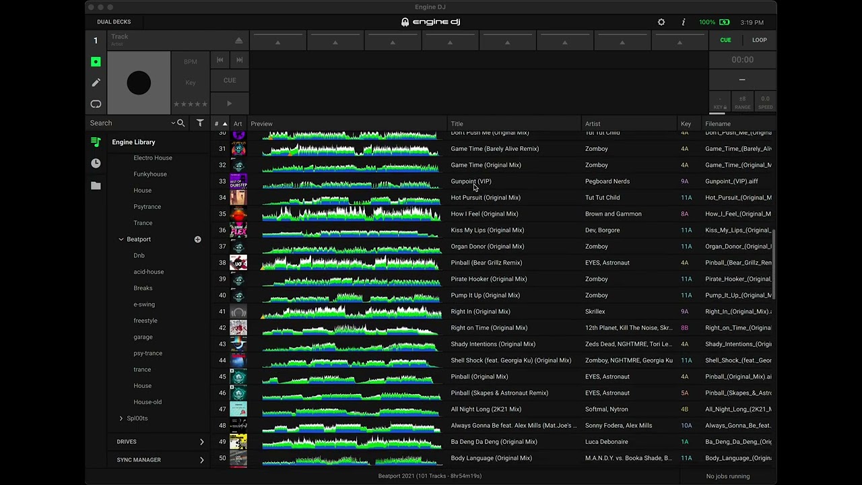
Task: Click the five-star rating on deck
Action: tap(191, 104)
